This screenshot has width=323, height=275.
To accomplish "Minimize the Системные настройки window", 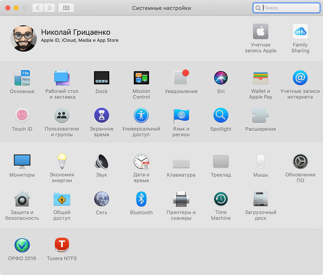I will [16, 8].
